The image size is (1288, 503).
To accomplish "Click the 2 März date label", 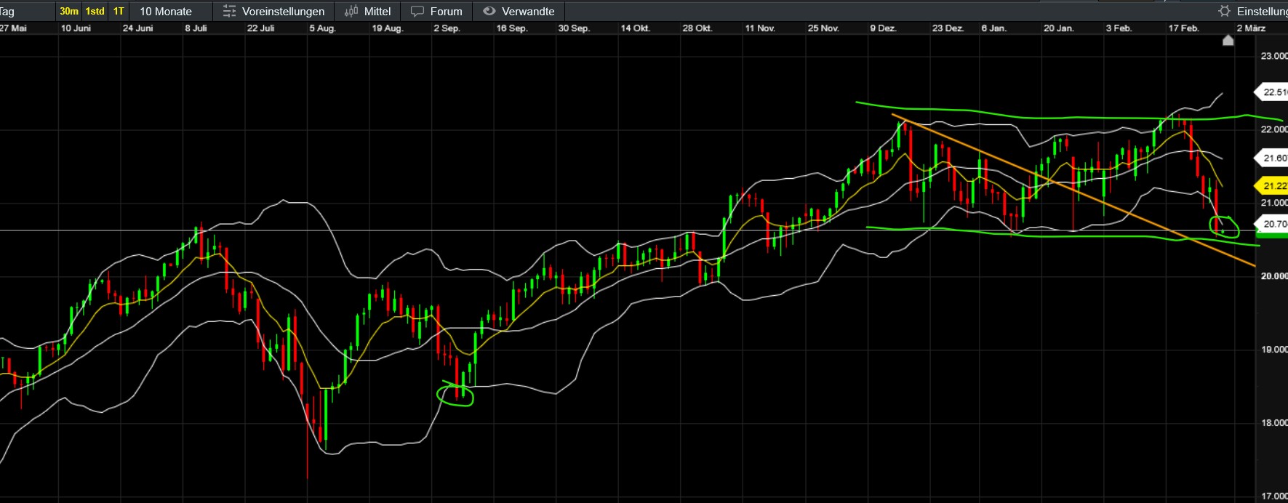I will click(x=1251, y=28).
